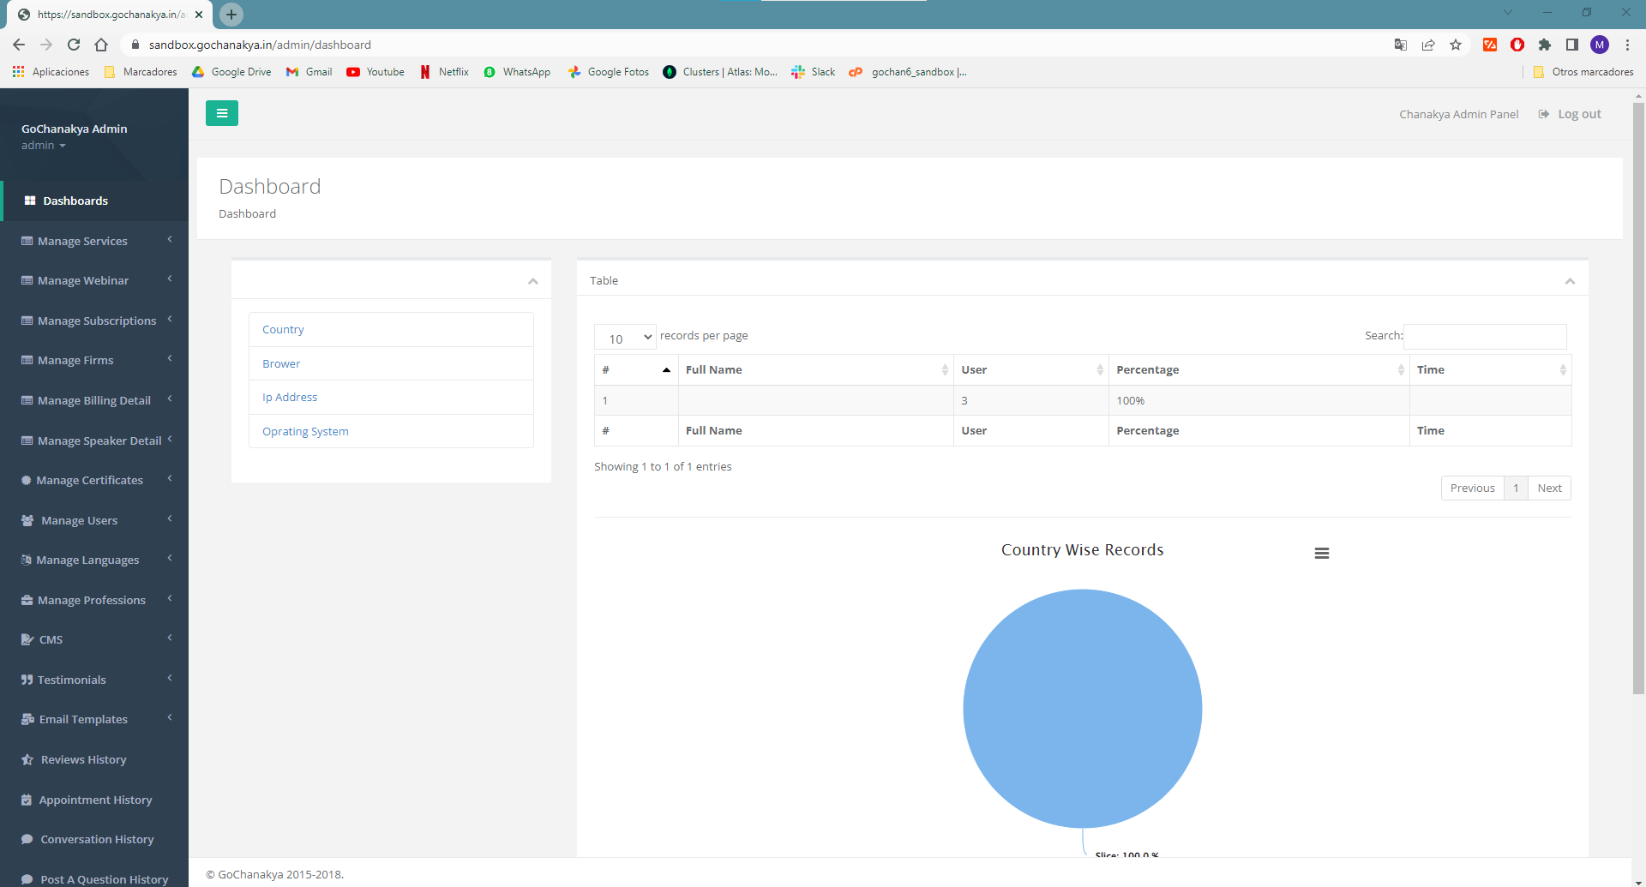
Task: Select the Brower filter link
Action: (x=281, y=363)
